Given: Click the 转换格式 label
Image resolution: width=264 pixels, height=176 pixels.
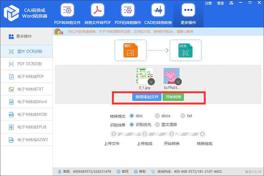Looking at the screenshot, I should pyautogui.click(x=118, y=116).
